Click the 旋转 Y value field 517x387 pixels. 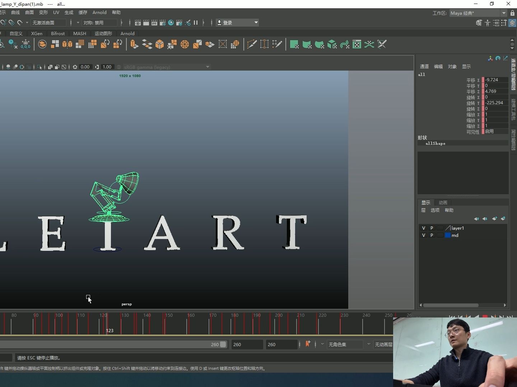[x=496, y=103]
